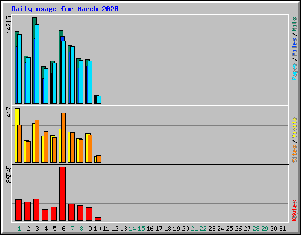Click the orange sites bar for day 3
Image resolution: width=301 pixels, height=235 pixels.
[37, 141]
